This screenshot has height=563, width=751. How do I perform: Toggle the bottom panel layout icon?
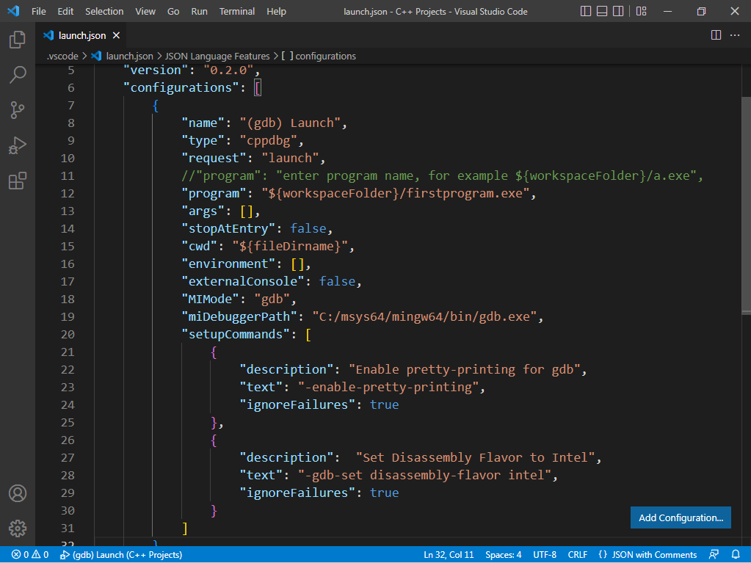click(602, 11)
